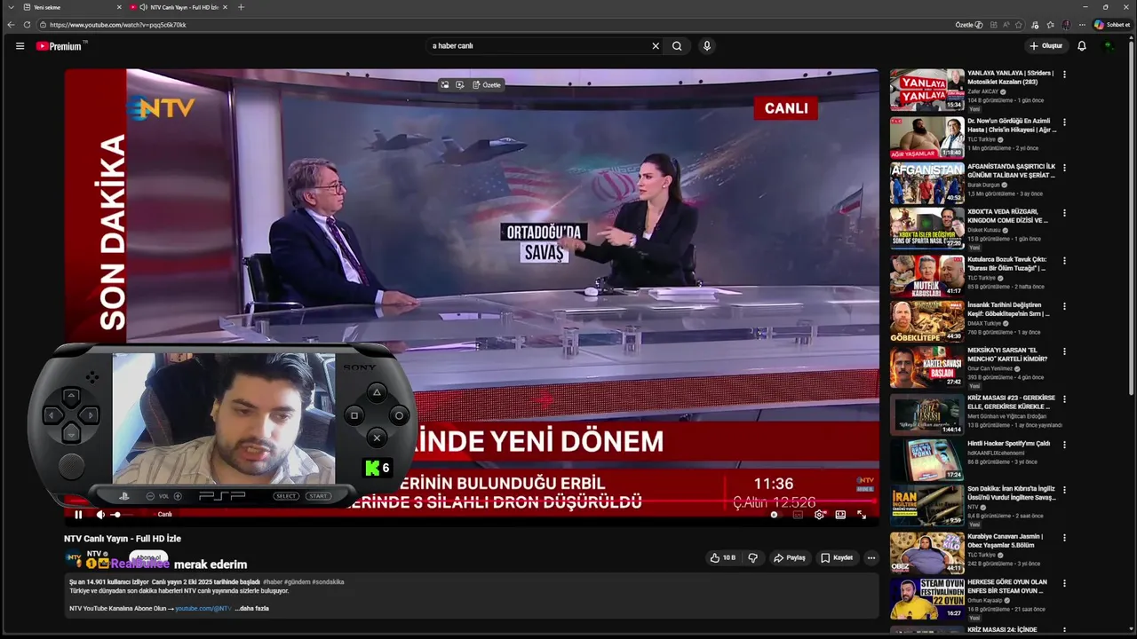Open the tab search dropdown chevron
This screenshot has width=1137, height=639.
point(9,7)
